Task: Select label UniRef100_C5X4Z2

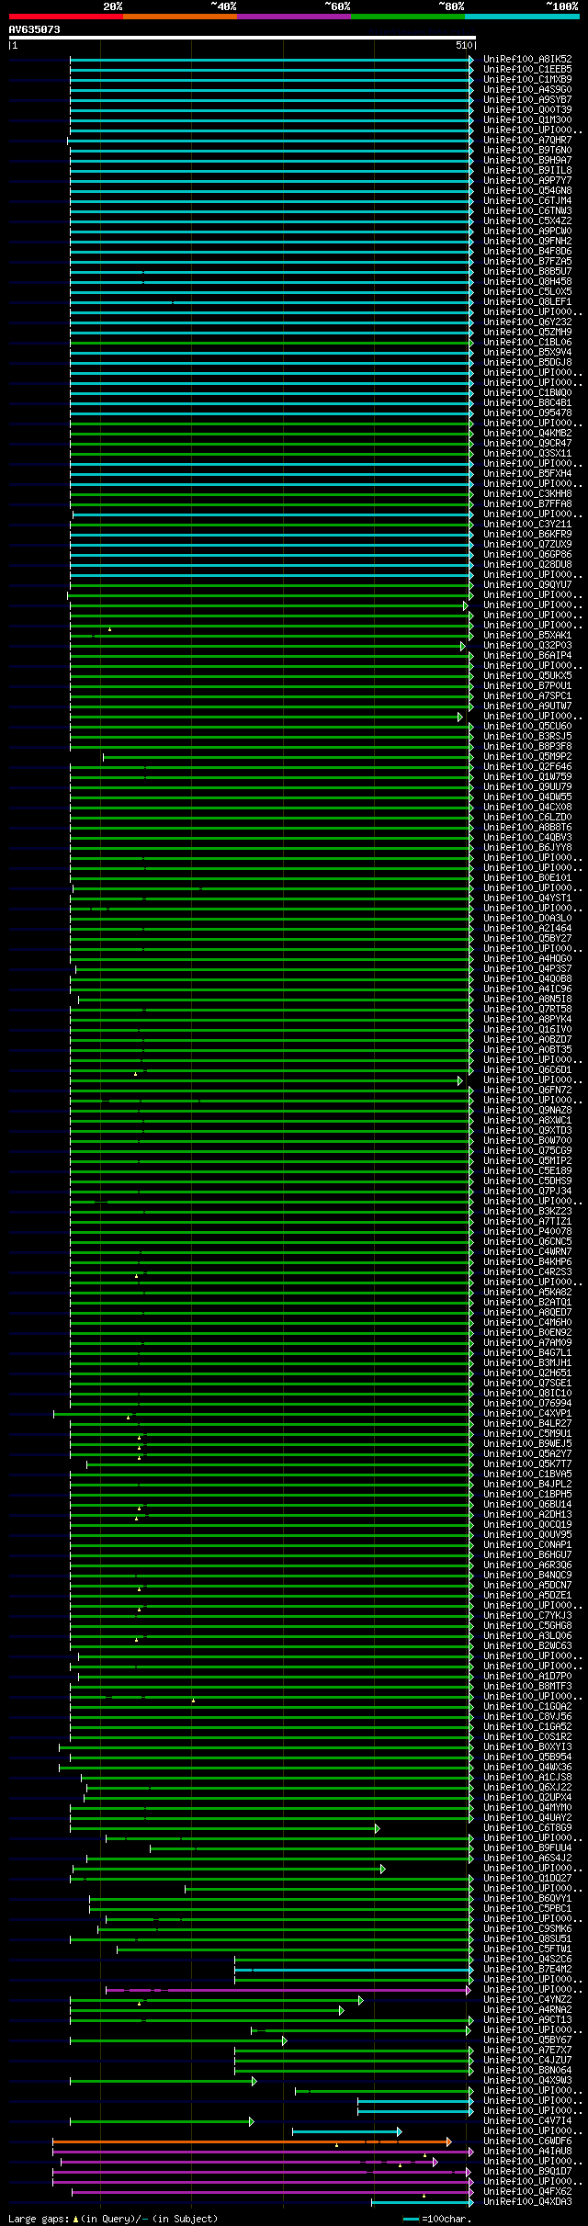Action: coord(527,221)
